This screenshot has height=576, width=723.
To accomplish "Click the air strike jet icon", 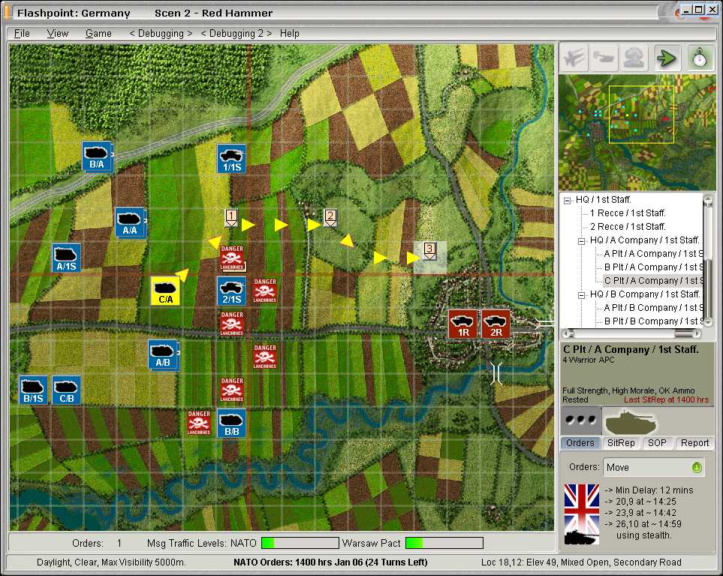I will click(574, 59).
